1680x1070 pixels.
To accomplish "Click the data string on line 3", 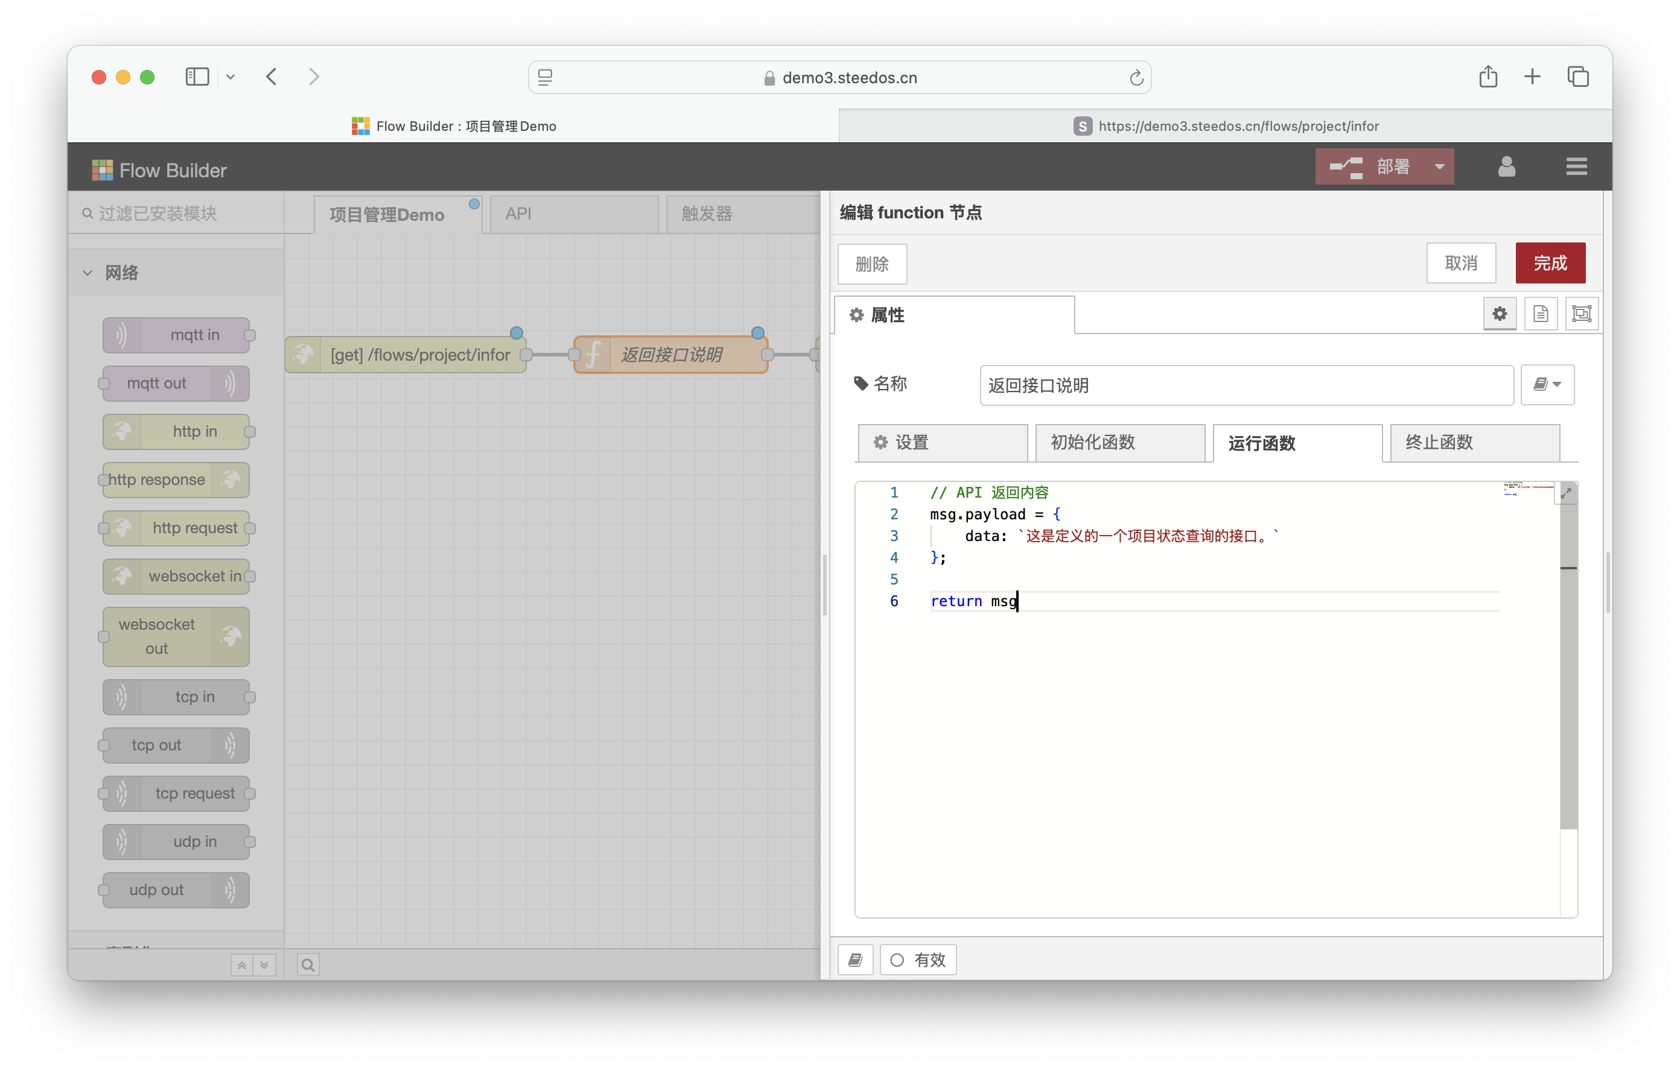I will pyautogui.click(x=1148, y=536).
